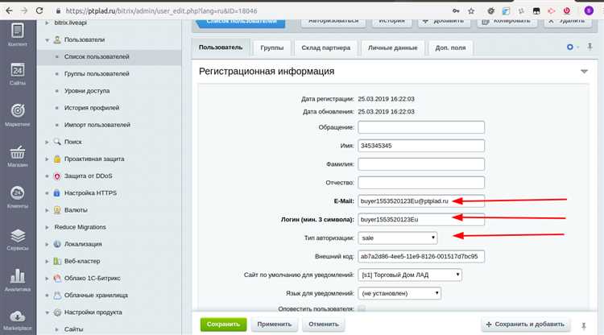
Task: Open the Язык для уведомлений dropdown
Action: click(399, 293)
